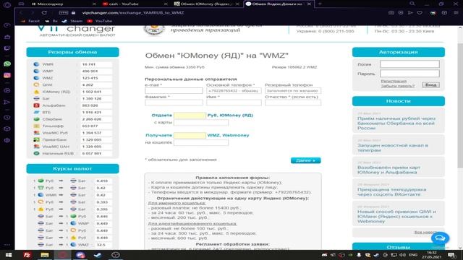Viewport: 463px width, 260px height.
Task: Focus the Имя input field
Action: pos(234,103)
